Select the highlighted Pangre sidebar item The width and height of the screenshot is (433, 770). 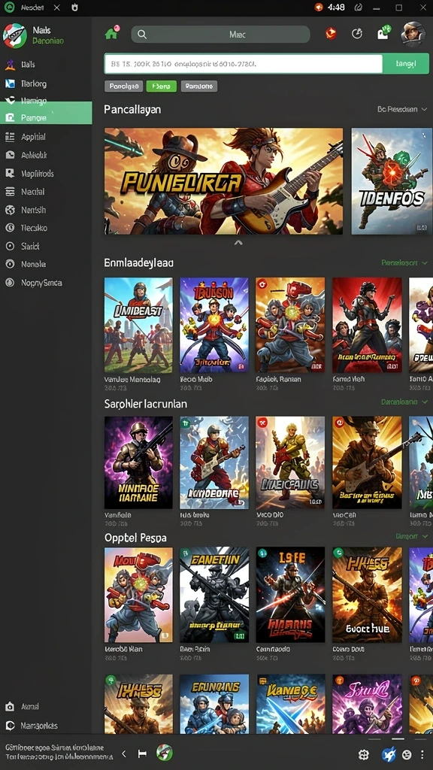(x=46, y=118)
